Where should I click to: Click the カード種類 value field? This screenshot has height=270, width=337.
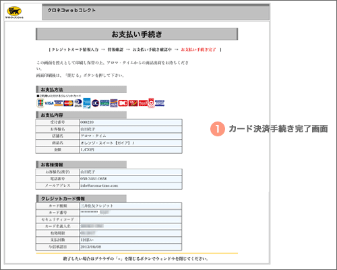tap(131, 206)
